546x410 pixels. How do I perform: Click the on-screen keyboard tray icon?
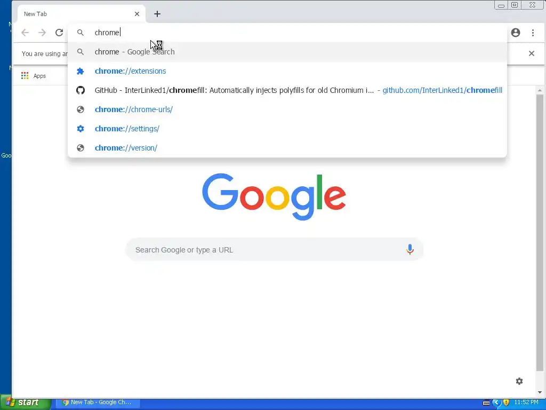pos(486,403)
